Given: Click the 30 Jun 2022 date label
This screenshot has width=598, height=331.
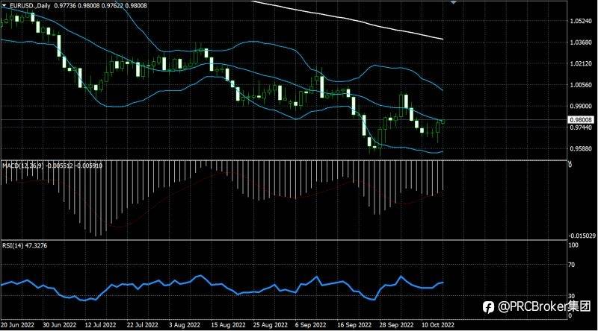Looking at the screenshot, I should coord(60,325).
